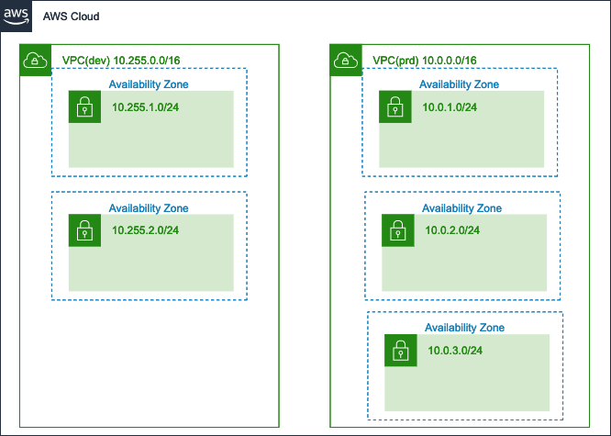Click the 10.0.3.0/24 subnet label
The image size is (611, 436).
click(455, 350)
